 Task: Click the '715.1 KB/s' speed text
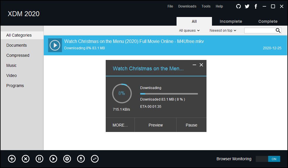pyautogui.click(x=122, y=110)
